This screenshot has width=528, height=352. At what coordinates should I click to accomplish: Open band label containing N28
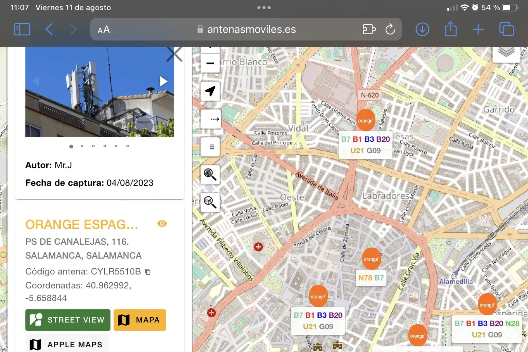(x=487, y=329)
